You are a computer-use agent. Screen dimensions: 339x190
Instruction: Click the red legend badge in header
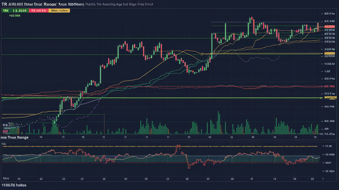39,11
